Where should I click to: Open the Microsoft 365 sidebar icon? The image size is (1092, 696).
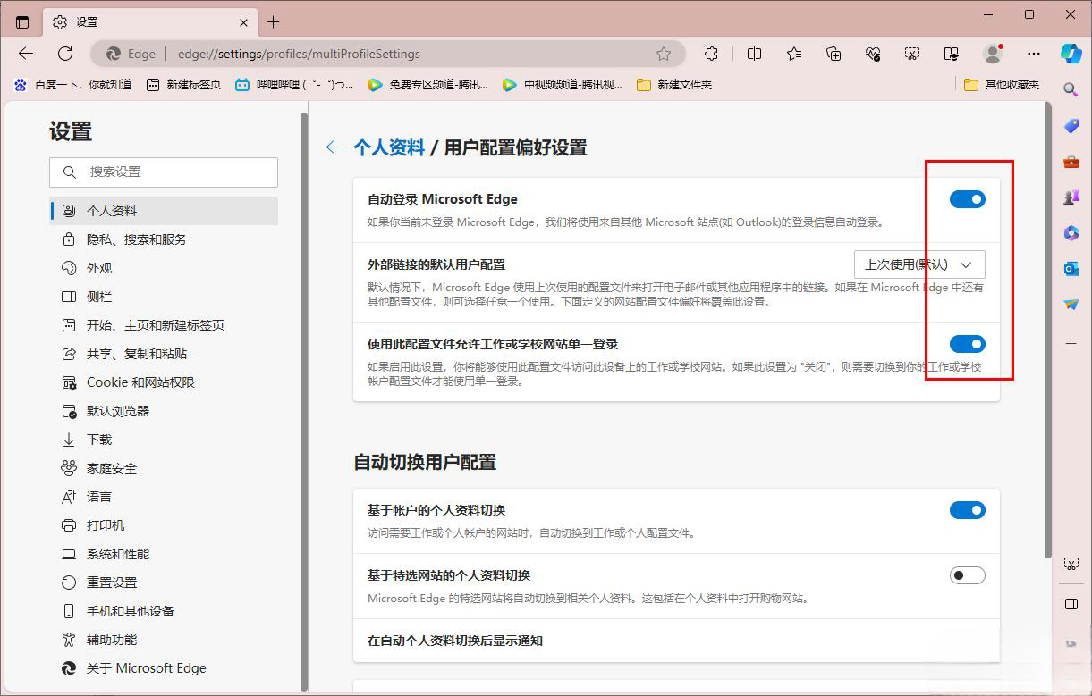[x=1071, y=233]
